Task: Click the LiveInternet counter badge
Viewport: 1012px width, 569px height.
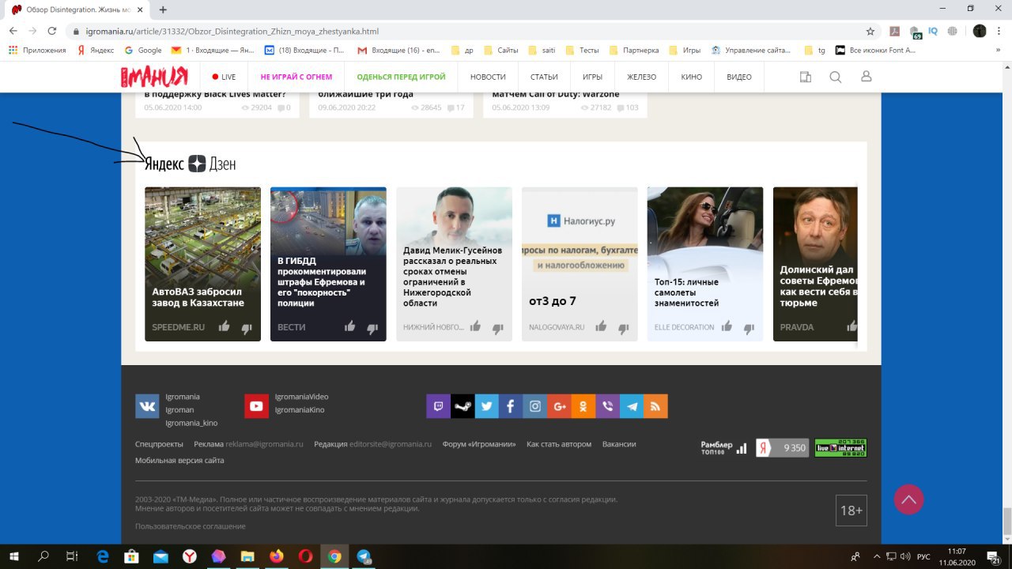Action: pyautogui.click(x=841, y=447)
